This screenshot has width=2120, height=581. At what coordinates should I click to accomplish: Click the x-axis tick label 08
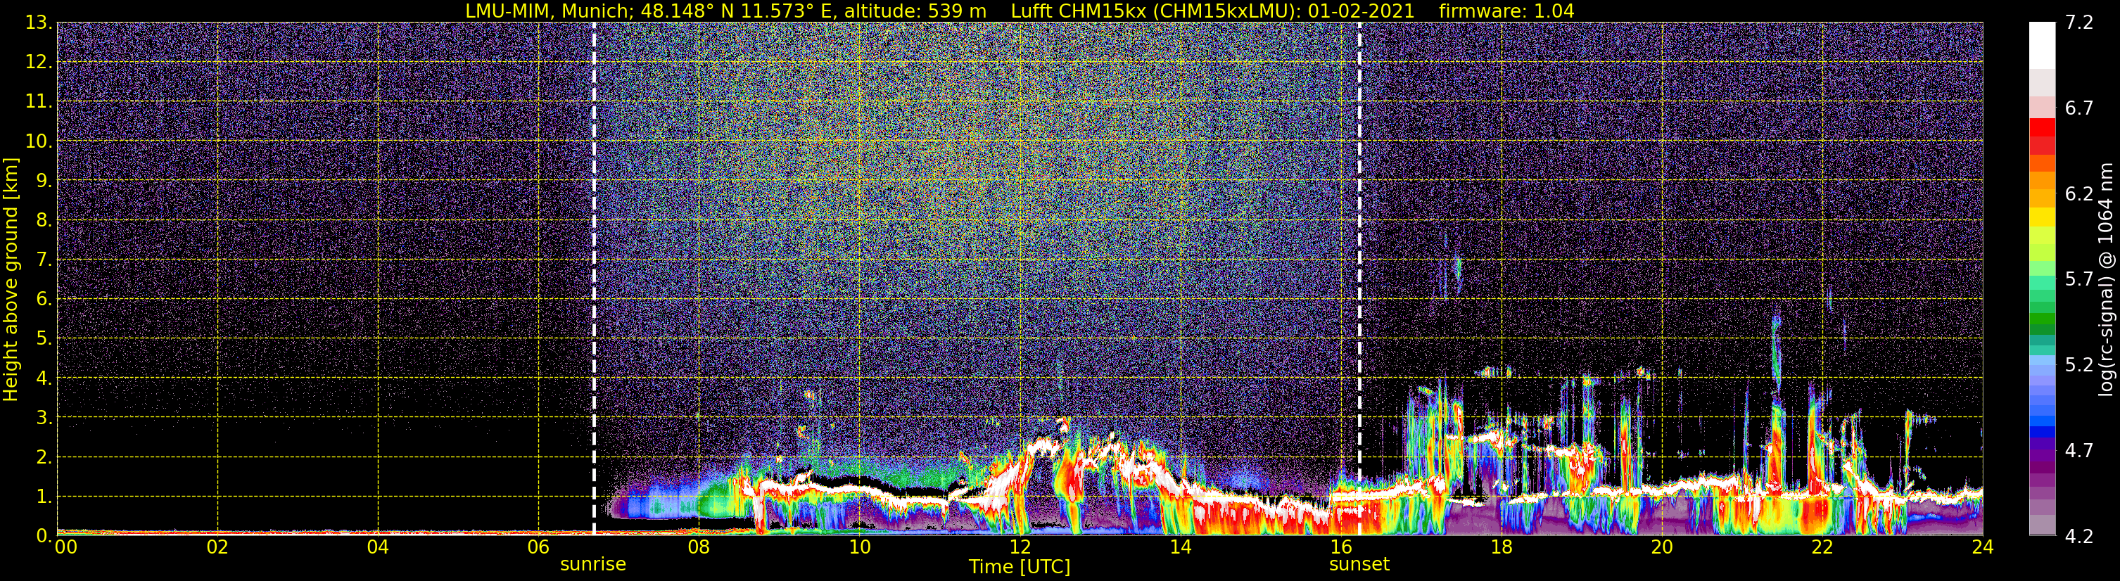click(x=699, y=548)
